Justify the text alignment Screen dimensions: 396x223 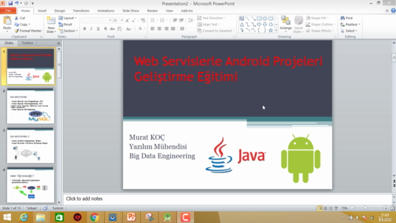click(x=173, y=29)
